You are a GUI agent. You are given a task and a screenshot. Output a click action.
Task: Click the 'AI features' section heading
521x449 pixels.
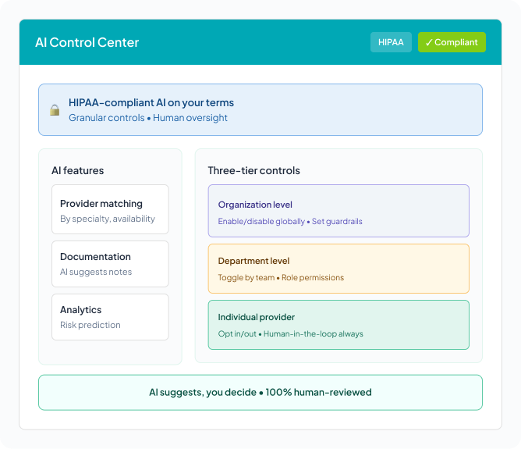click(77, 170)
